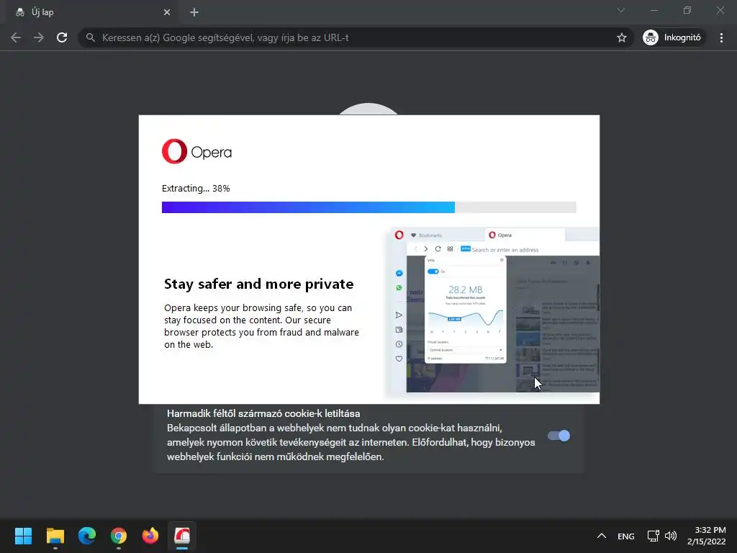Open the Windows Start menu
The width and height of the screenshot is (737, 553).
pyautogui.click(x=23, y=536)
